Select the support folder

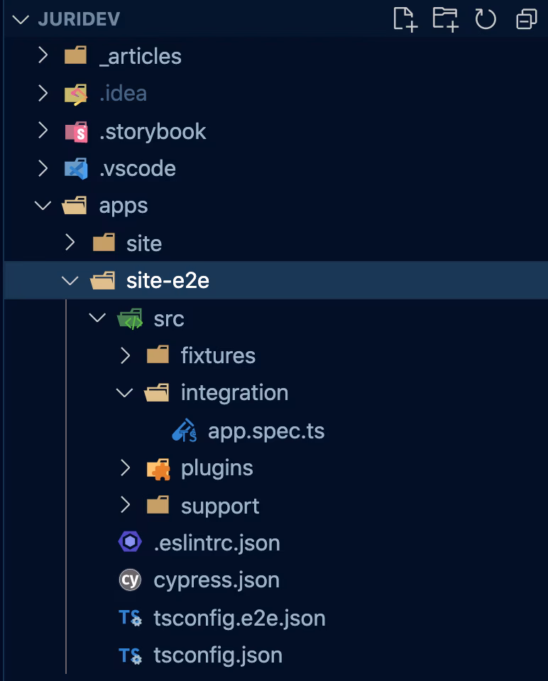point(220,506)
